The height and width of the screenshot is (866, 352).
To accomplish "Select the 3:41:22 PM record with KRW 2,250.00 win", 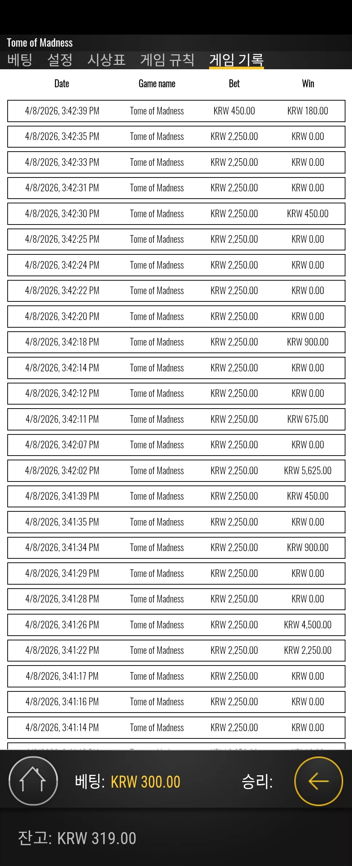I will [x=176, y=651].
